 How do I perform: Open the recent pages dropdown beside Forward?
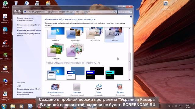(x=22, y=12)
